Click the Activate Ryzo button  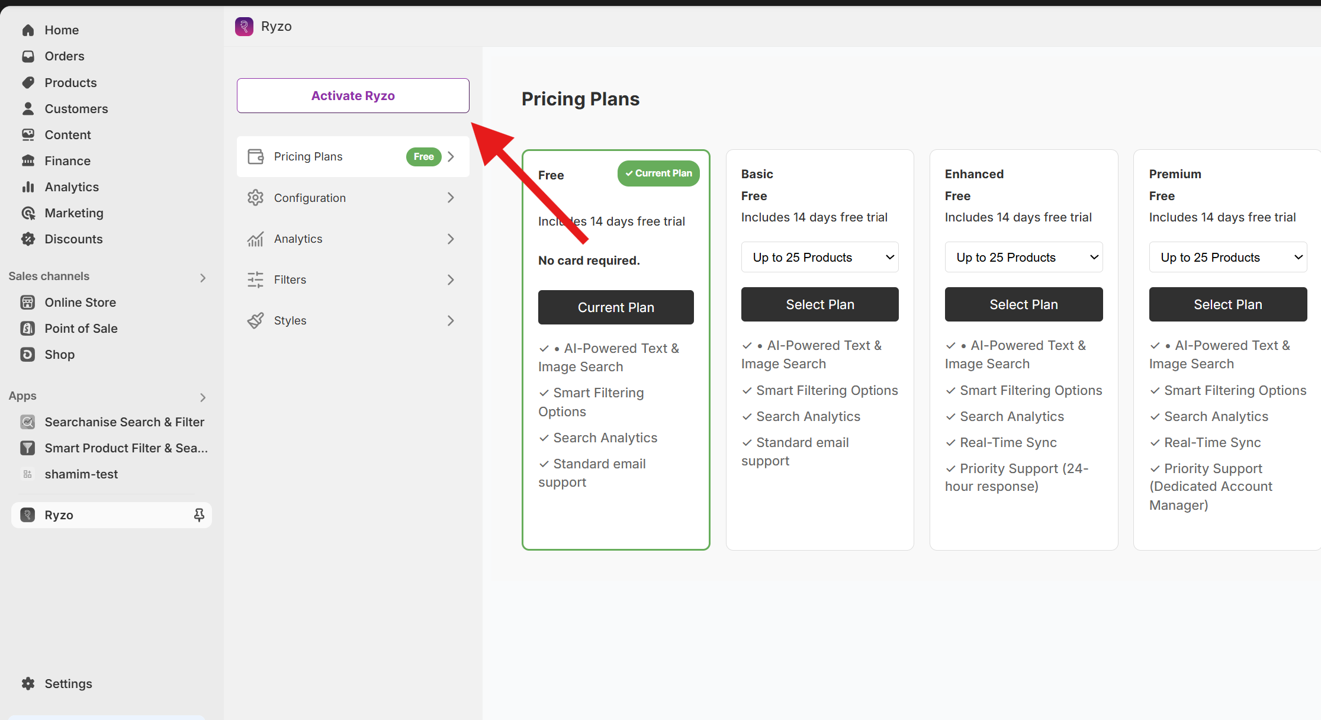[353, 95]
